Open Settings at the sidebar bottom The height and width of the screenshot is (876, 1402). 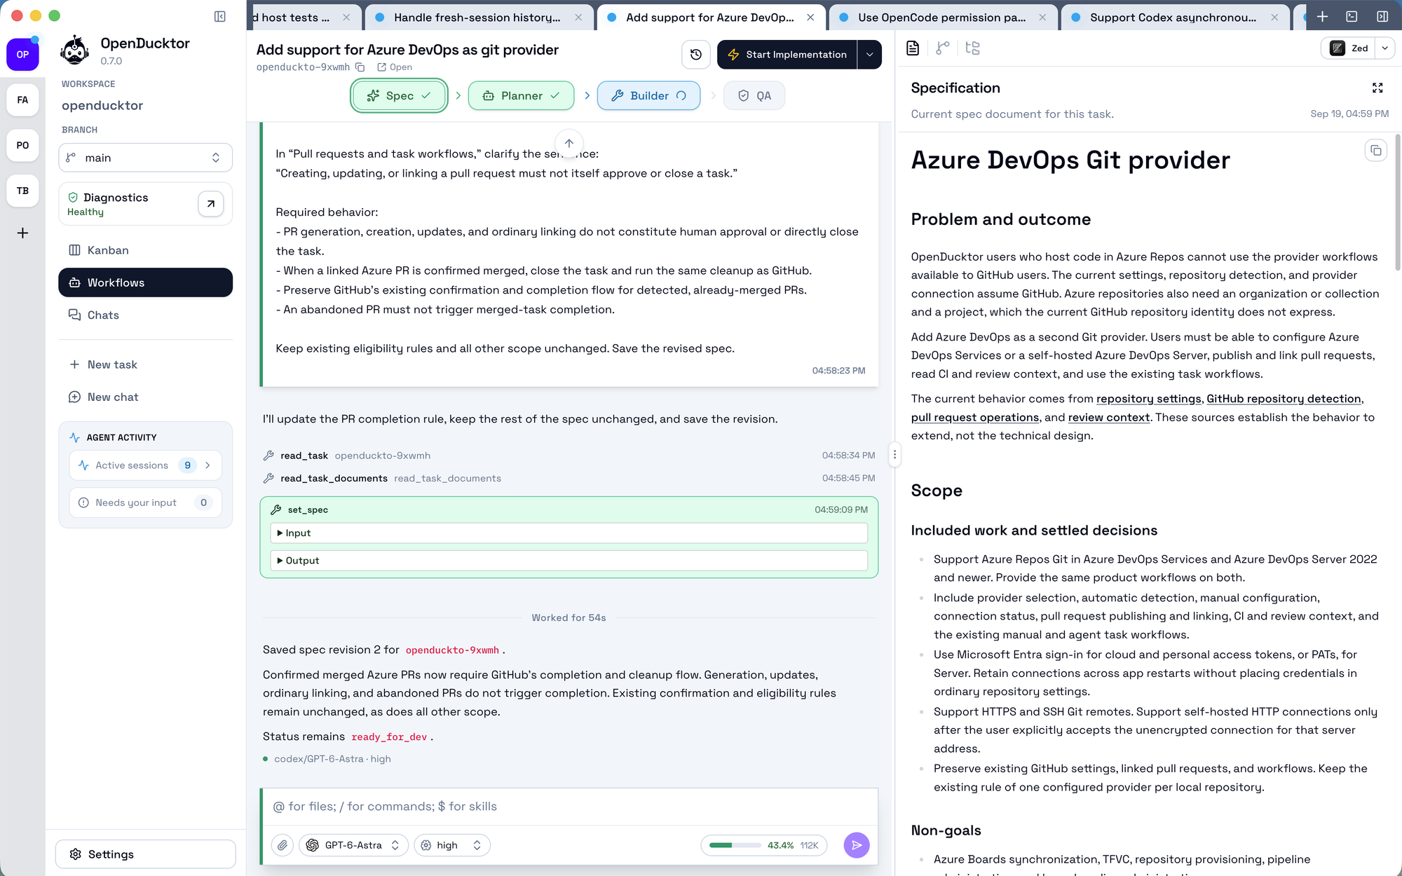click(x=145, y=854)
